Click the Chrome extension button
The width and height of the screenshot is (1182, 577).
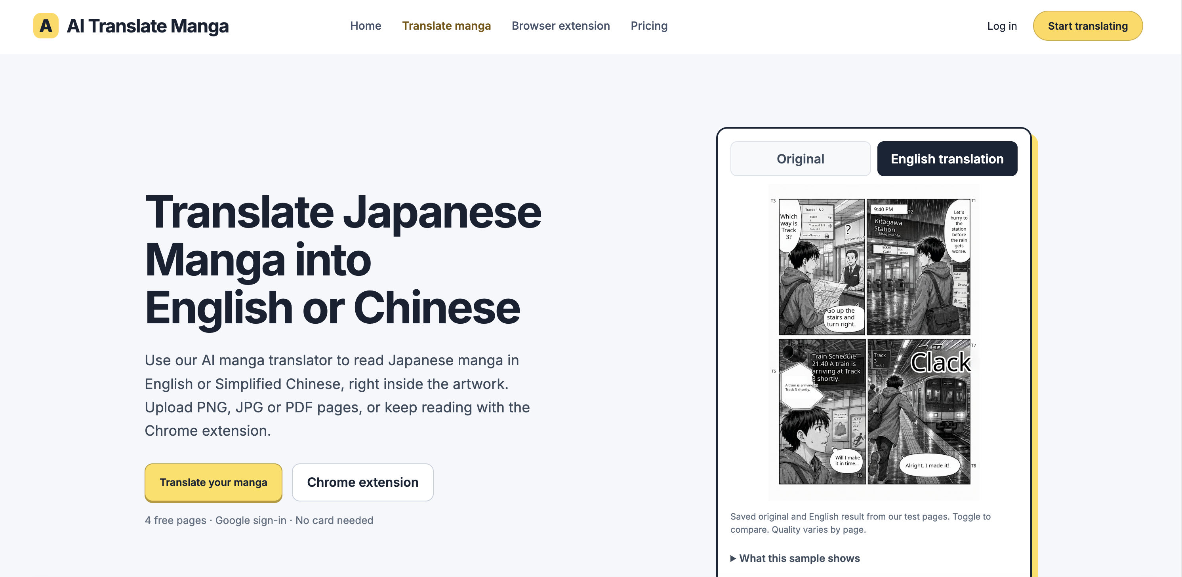(x=362, y=482)
